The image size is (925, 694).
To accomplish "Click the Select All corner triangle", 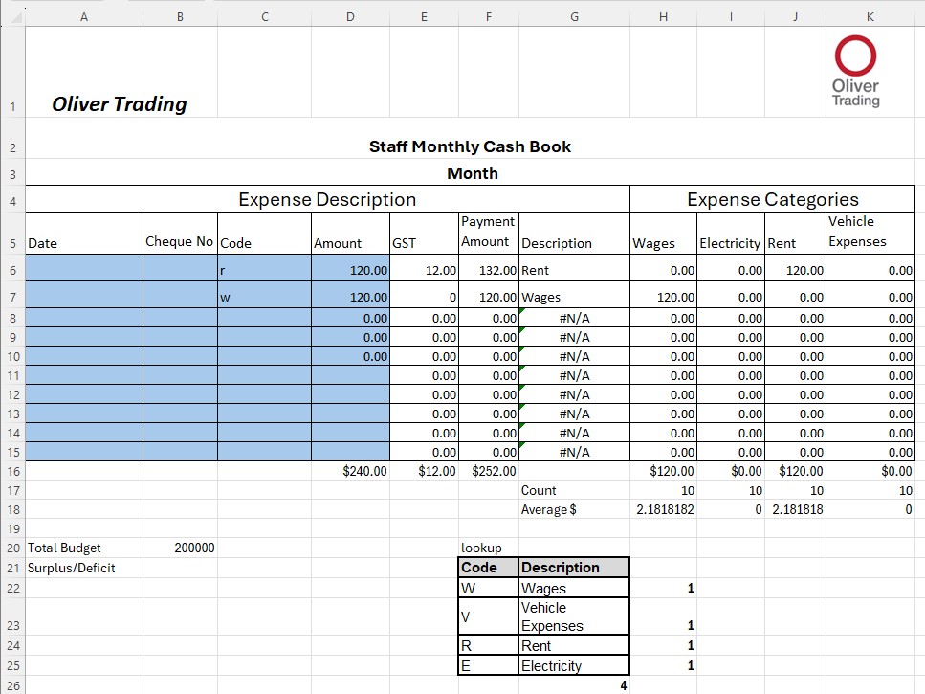I will pyautogui.click(x=16, y=17).
